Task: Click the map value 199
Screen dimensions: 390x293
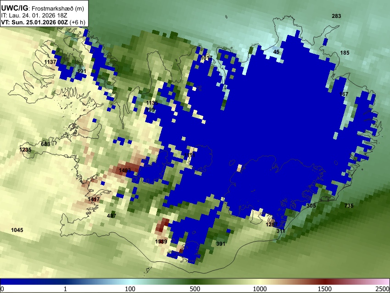Action: tap(150, 110)
